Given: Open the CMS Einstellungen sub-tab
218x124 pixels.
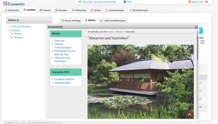Looking at the screenshot, I should (x=113, y=21).
